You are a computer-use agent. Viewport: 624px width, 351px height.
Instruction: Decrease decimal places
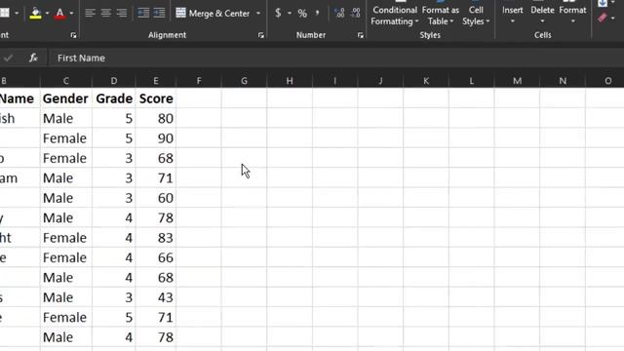click(x=356, y=13)
